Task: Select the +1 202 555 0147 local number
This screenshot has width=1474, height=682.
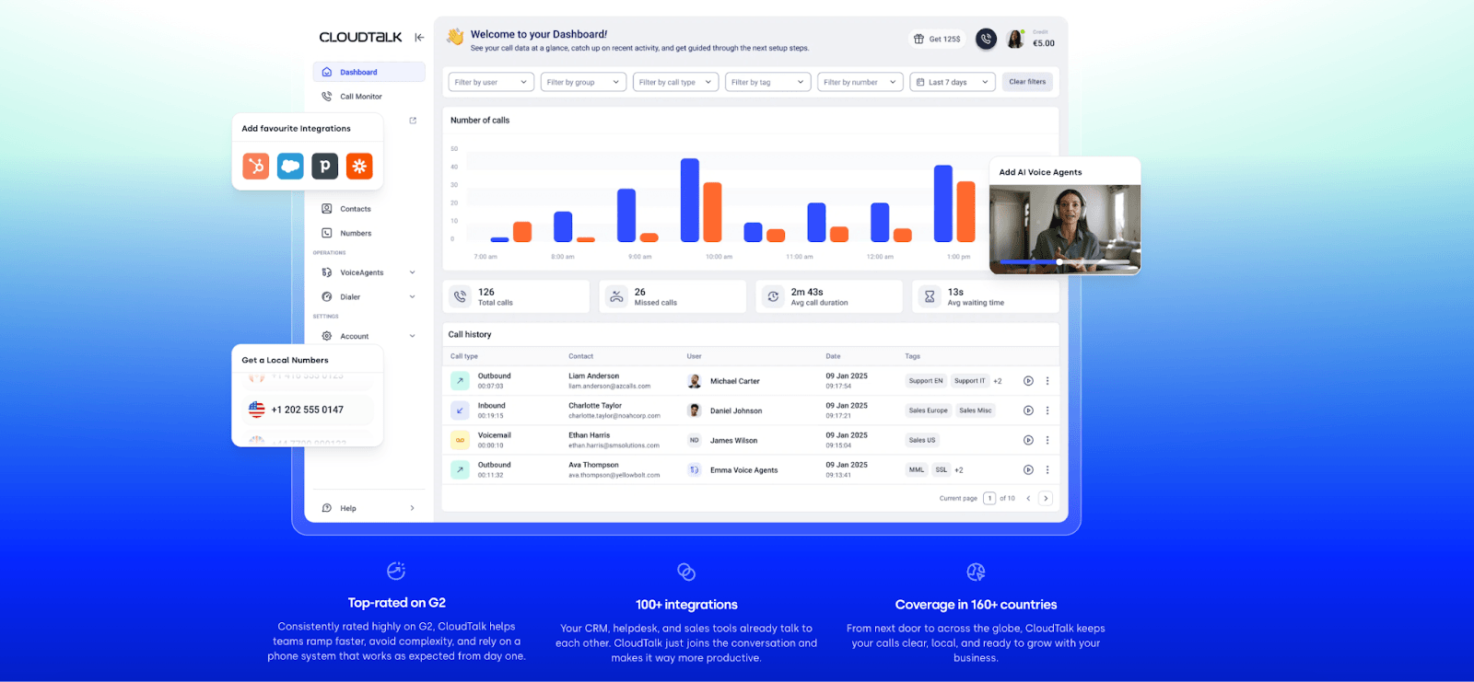Action: (x=308, y=410)
